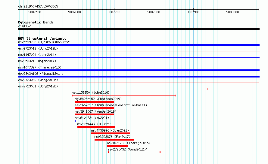Click ruler position 9007500
The height and width of the screenshot is (164, 268).
(35, 12)
